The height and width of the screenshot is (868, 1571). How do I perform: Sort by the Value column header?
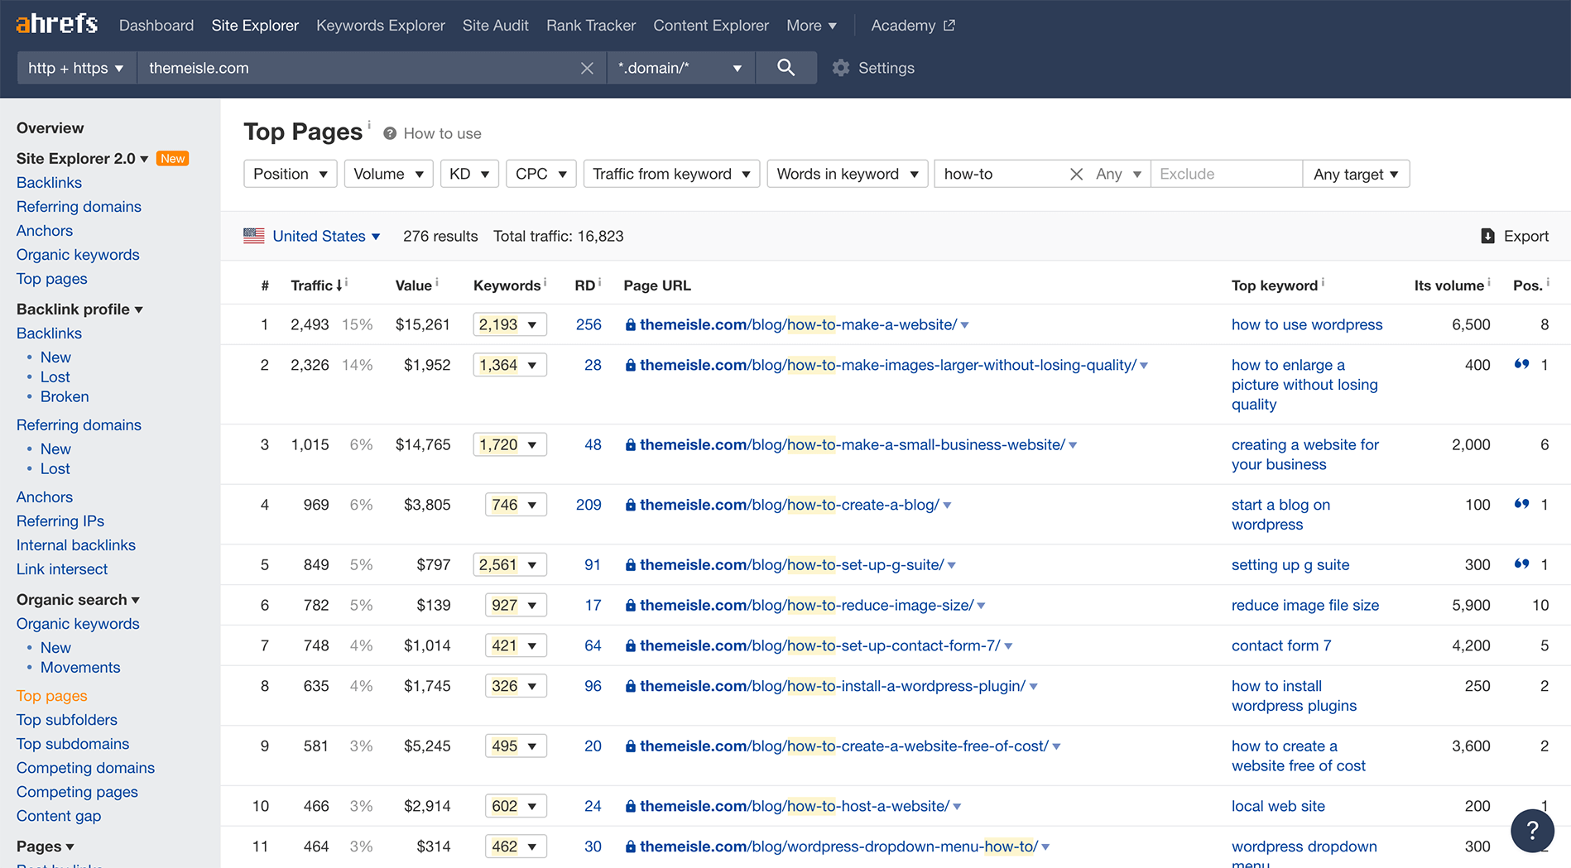pos(413,285)
